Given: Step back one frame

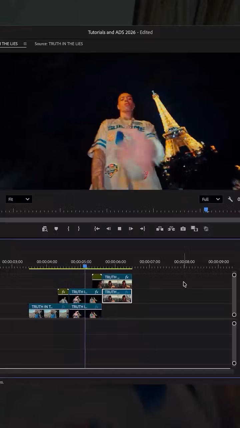Looking at the screenshot, I should pos(108,229).
